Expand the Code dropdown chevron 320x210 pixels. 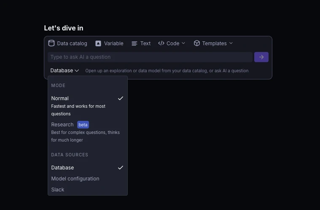click(x=183, y=44)
